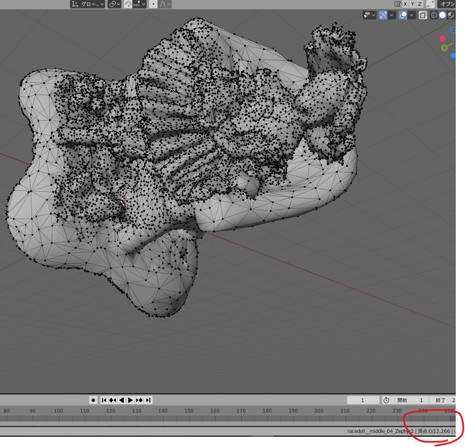This screenshot has height=447, width=465.
Task: Switch to material preview shading
Action: (450, 15)
